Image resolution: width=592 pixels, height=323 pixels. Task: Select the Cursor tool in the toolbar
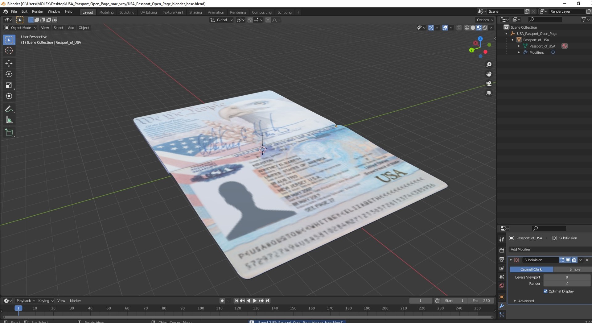pos(9,51)
